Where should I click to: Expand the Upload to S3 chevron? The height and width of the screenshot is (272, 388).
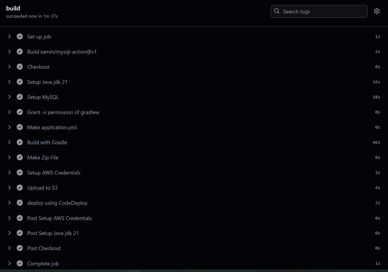coord(10,188)
